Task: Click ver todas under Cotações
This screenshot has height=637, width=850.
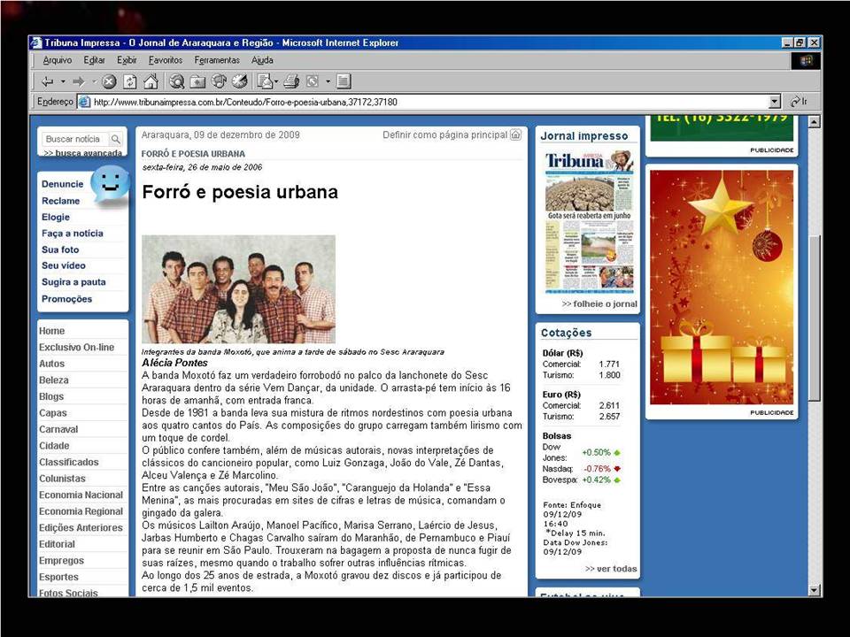Action: tap(611, 569)
